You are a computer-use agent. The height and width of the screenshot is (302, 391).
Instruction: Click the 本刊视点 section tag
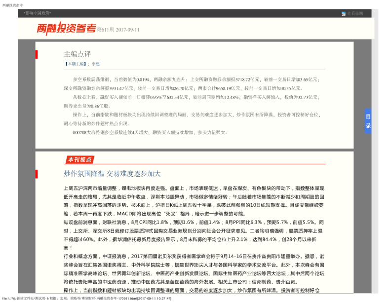coord(79,159)
